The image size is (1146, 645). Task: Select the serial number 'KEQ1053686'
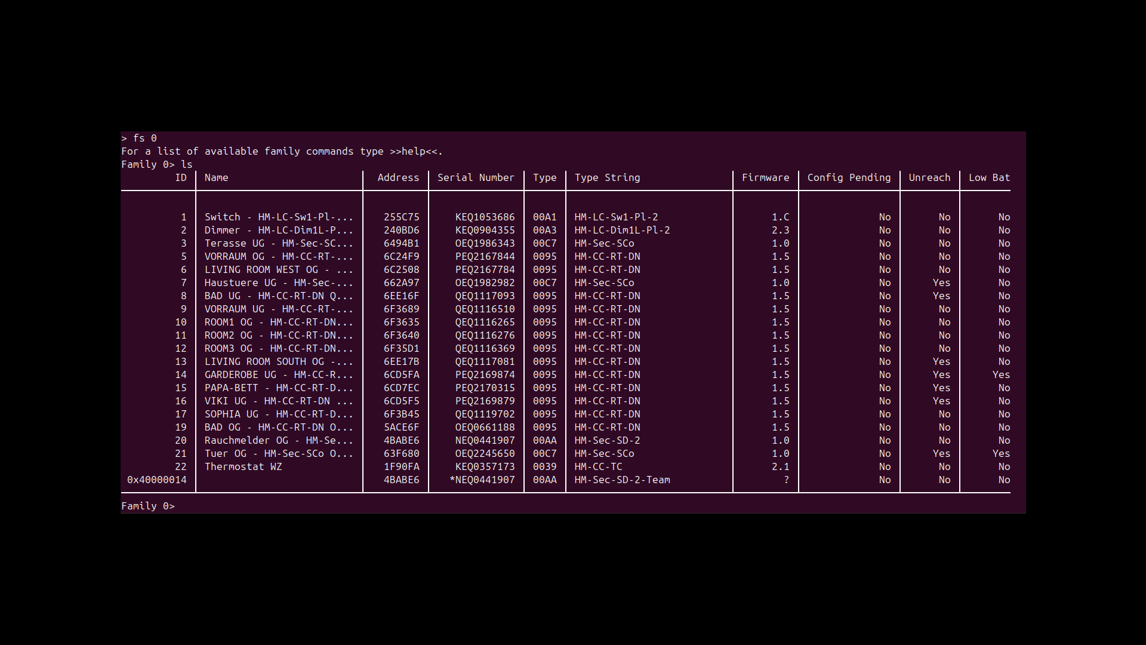pos(485,217)
